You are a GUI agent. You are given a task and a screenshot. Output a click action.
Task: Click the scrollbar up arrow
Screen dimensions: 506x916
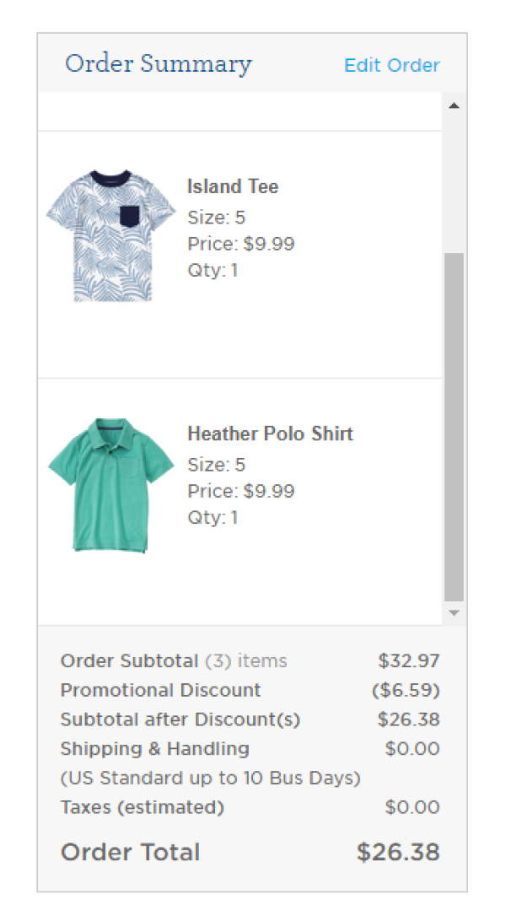[454, 105]
